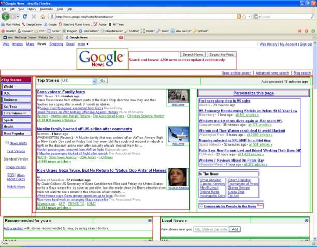Reload the page with the Refresh icon

[25, 17]
